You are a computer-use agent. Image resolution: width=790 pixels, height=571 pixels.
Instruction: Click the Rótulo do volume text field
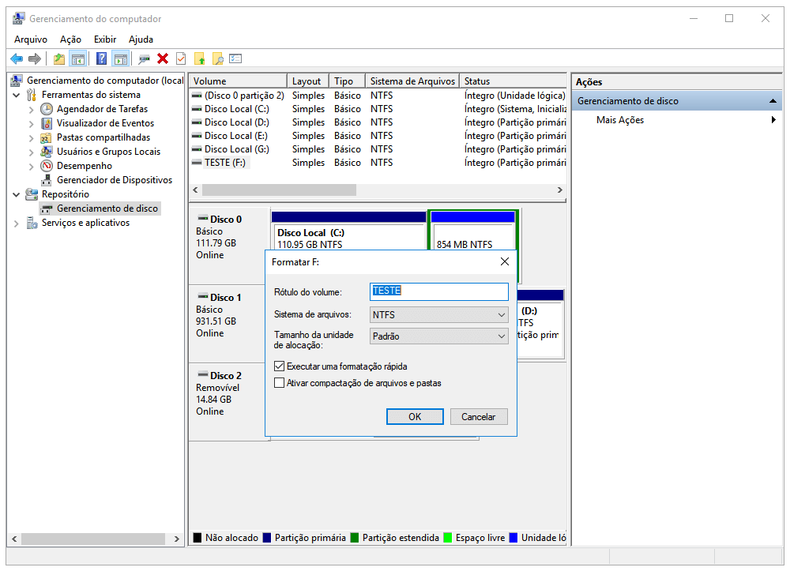438,291
